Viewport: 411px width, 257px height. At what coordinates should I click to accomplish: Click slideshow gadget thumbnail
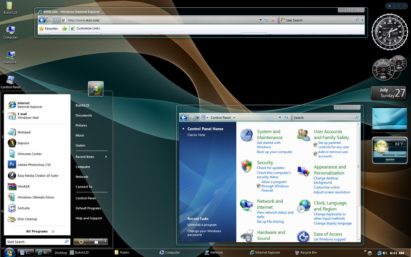389,119
